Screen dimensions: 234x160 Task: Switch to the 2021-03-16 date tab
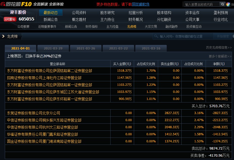151,48
